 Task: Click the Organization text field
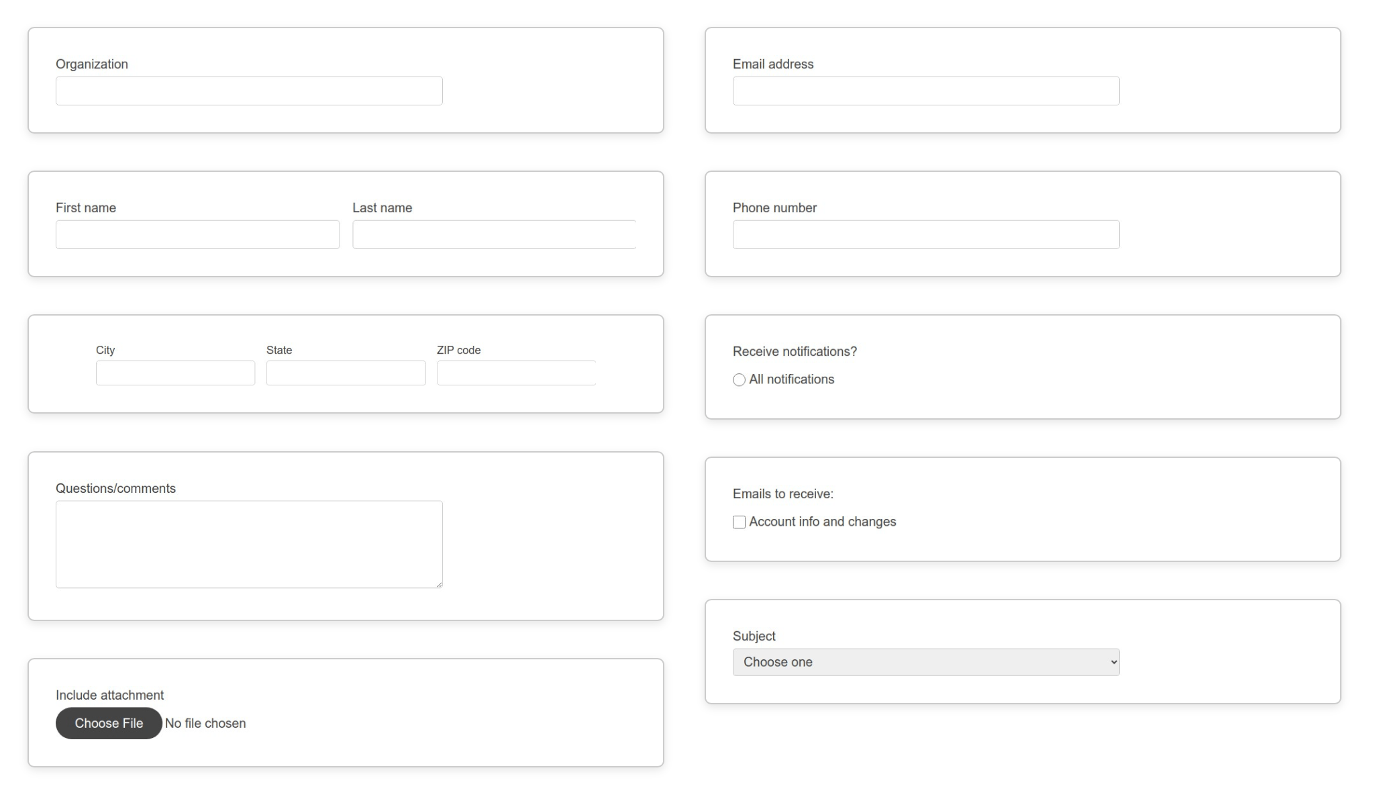248,91
